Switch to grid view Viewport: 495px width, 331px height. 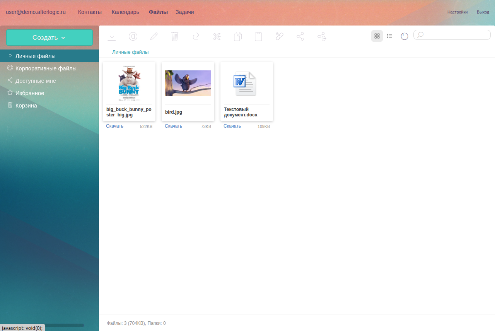[x=377, y=36]
